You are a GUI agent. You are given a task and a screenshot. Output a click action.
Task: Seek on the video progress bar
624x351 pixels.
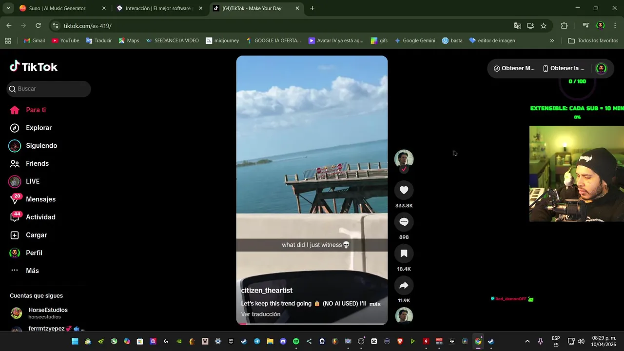(312, 324)
